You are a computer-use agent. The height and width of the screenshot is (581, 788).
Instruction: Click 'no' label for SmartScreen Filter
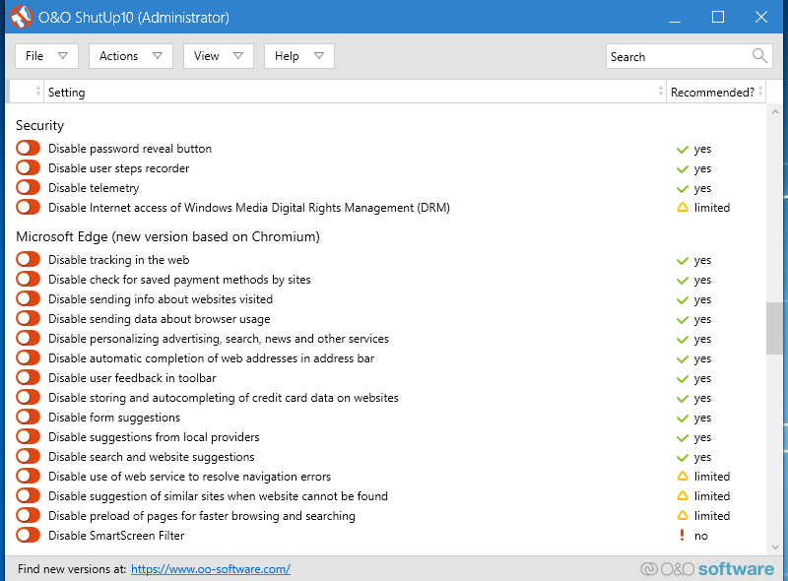tap(701, 536)
